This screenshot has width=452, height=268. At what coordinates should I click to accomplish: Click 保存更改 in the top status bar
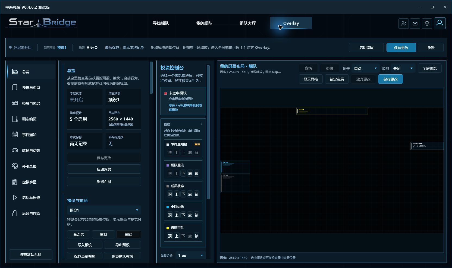401,47
